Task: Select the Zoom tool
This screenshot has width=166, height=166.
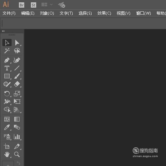Action: (17, 154)
